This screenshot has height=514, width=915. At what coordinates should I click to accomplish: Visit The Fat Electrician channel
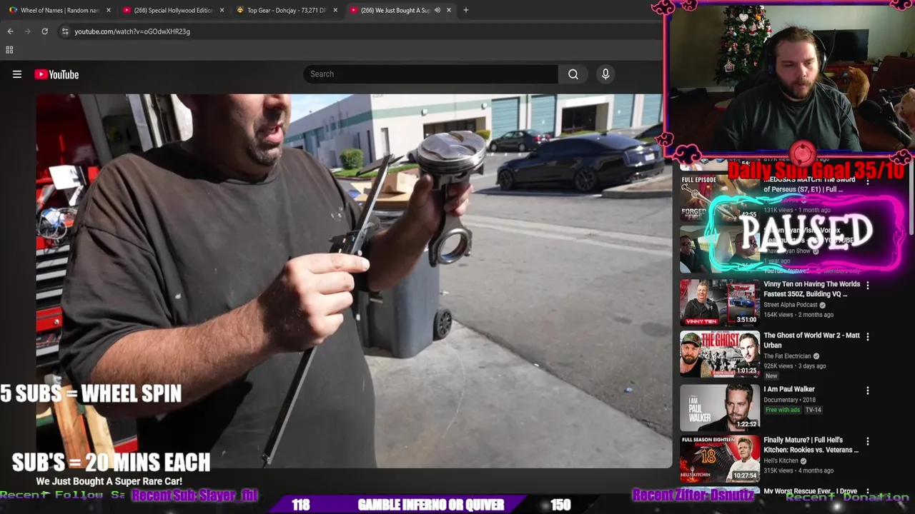pos(787,356)
